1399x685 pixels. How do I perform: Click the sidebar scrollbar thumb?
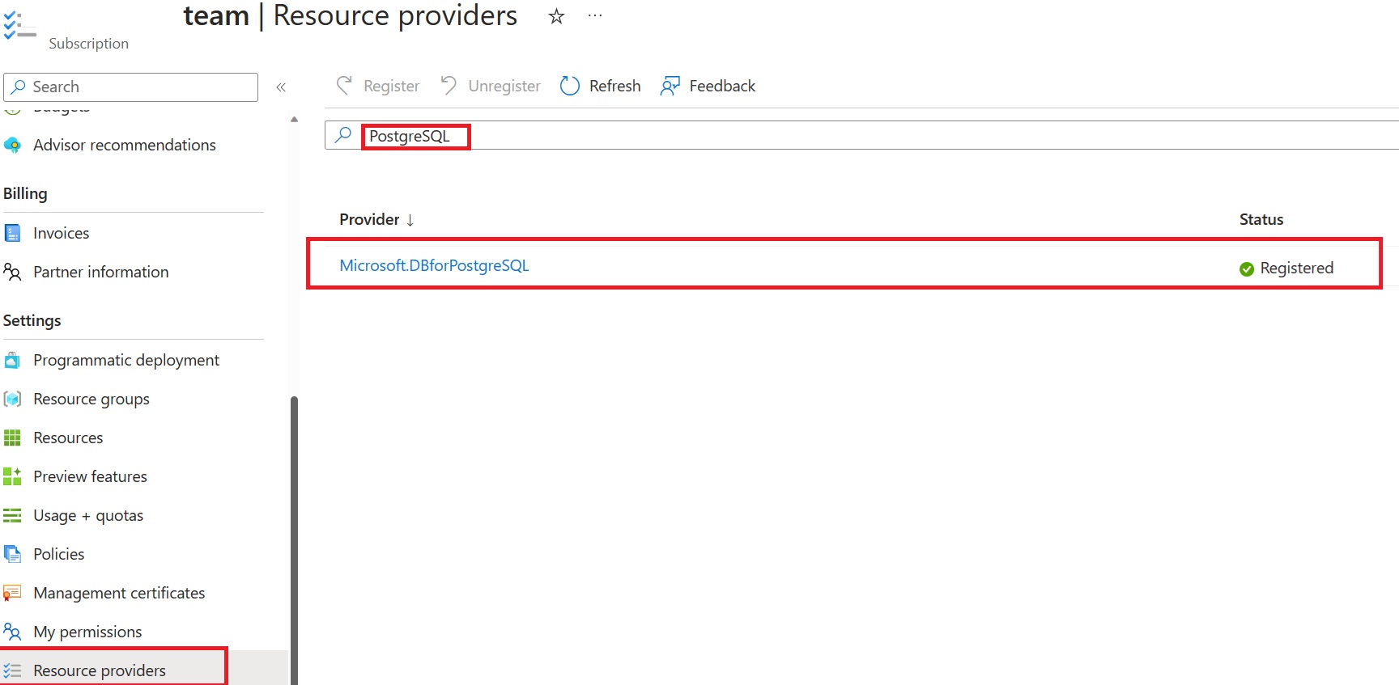coord(294,540)
